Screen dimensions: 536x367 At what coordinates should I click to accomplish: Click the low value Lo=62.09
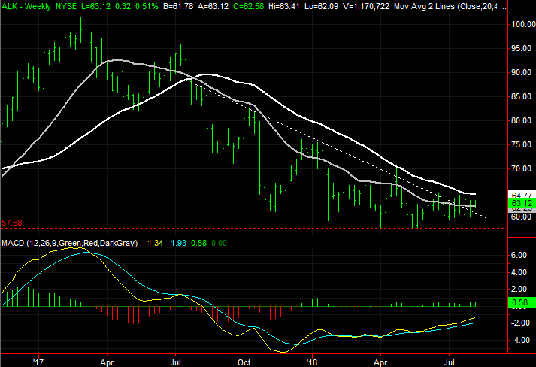[x=320, y=6]
